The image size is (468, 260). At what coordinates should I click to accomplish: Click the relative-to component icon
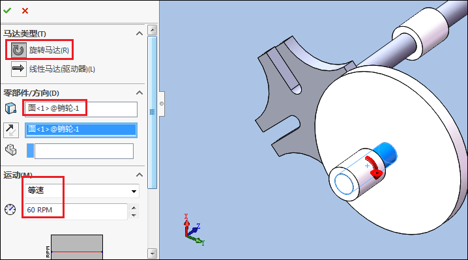[11, 150]
